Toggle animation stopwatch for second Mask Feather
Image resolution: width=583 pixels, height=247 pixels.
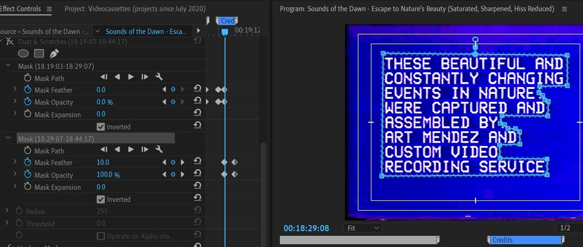[x=27, y=162]
